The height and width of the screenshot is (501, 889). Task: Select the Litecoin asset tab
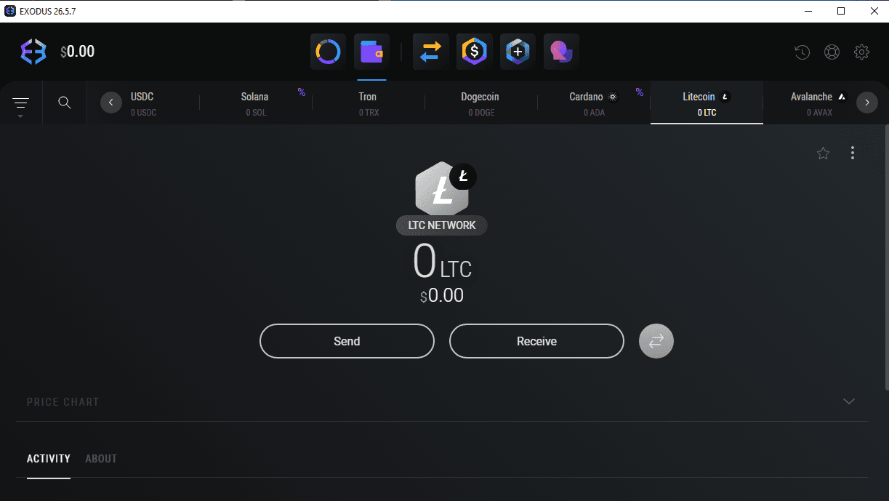707,103
